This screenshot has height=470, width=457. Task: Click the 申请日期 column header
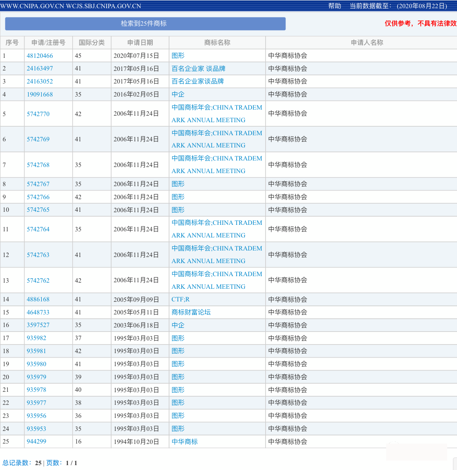point(140,43)
